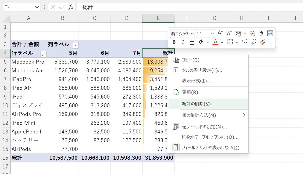
Task: Select the 6月 column header cell
Action: (x=94, y=53)
